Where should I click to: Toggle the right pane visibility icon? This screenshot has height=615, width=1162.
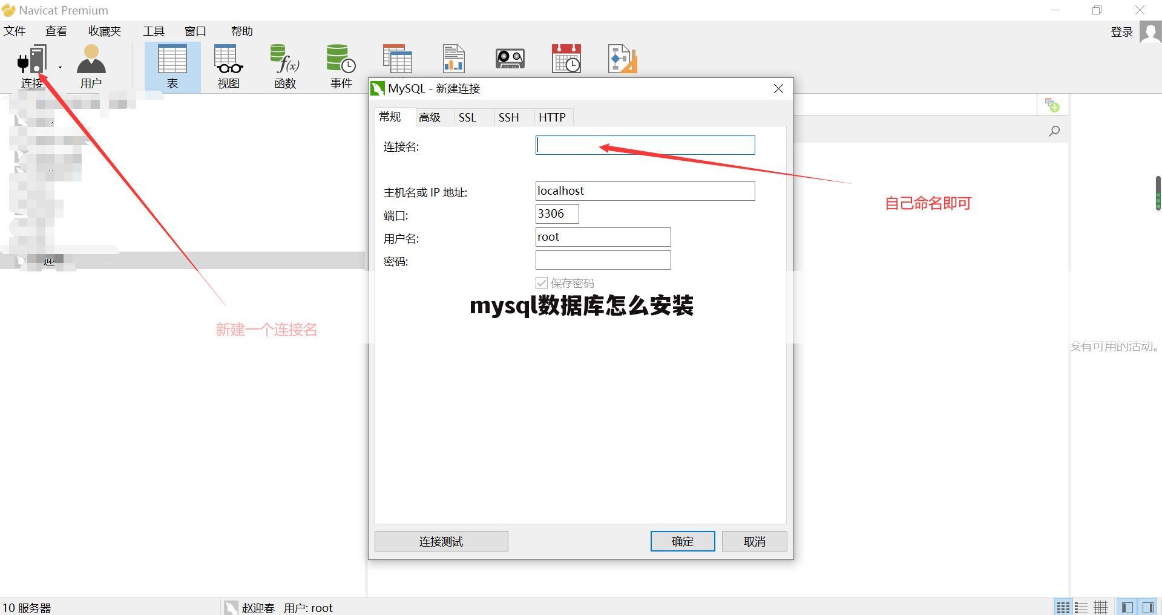pyautogui.click(x=1147, y=607)
